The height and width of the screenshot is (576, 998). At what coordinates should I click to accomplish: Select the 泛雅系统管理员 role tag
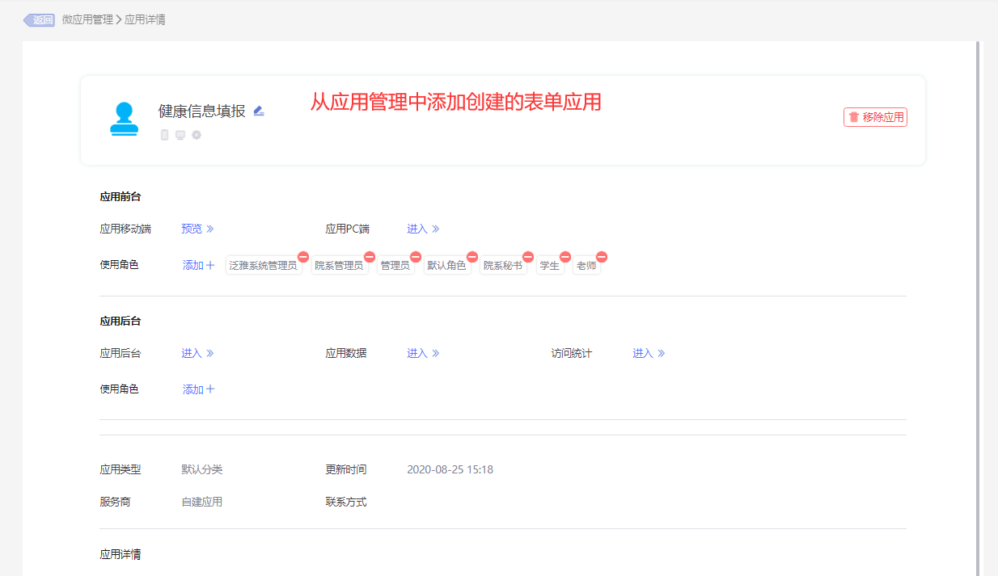click(x=264, y=266)
